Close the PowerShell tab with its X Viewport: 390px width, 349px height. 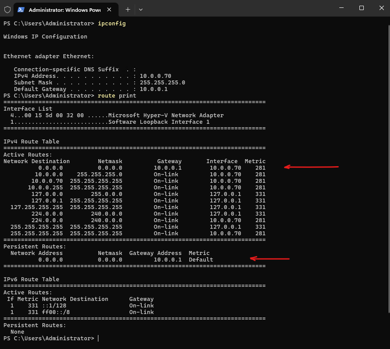109,10
